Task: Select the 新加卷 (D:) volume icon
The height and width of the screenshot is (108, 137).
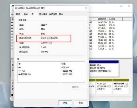Action: click(x=19, y=74)
